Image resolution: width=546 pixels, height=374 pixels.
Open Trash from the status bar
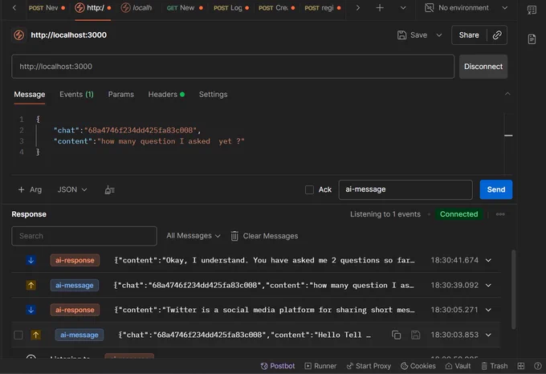point(495,366)
